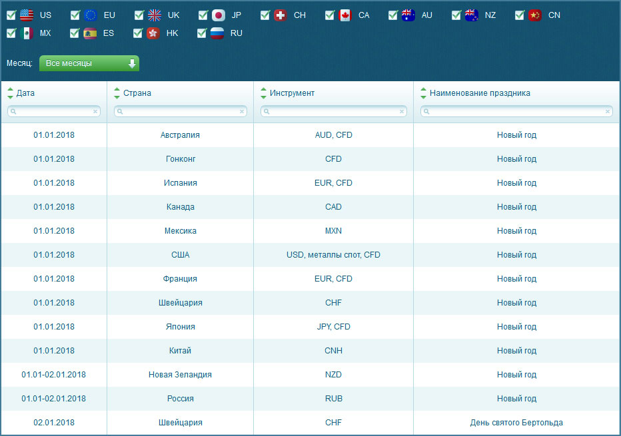Click the Switzerland flag icon
This screenshot has height=436, width=621.
(x=281, y=15)
